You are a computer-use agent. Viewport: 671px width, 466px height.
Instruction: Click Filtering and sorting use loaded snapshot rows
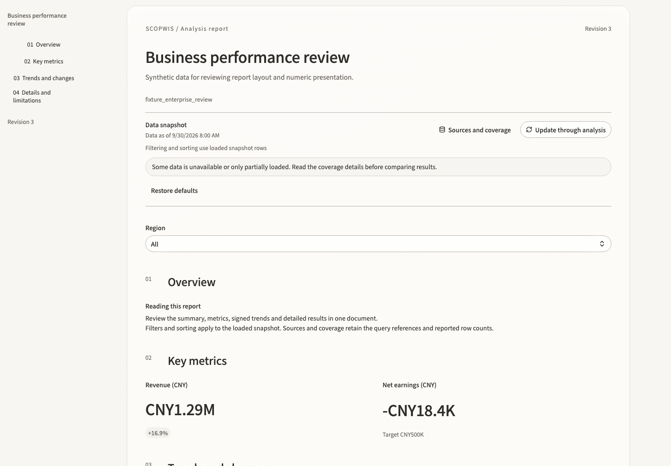point(206,148)
